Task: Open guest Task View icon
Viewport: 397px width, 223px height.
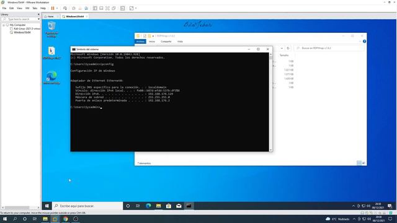Action: (x=138, y=206)
